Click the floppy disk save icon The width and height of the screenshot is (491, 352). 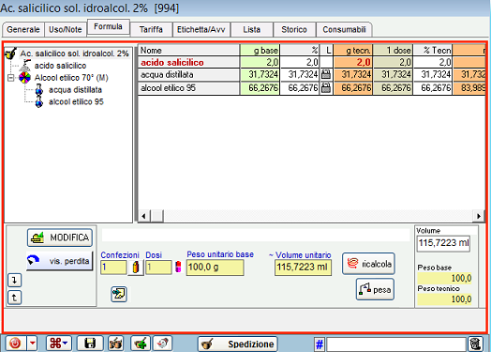[x=90, y=344]
